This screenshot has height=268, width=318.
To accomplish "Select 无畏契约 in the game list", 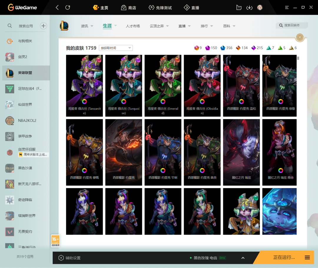I will click(26, 232).
